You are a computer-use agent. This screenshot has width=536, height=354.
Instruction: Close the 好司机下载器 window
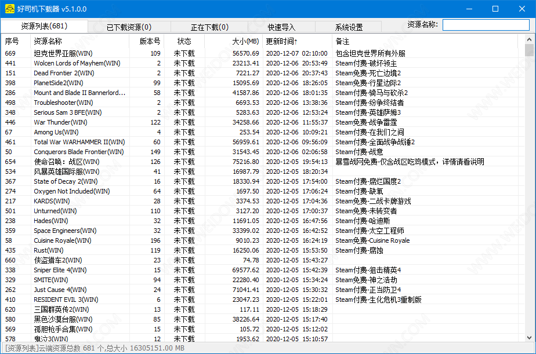522,9
